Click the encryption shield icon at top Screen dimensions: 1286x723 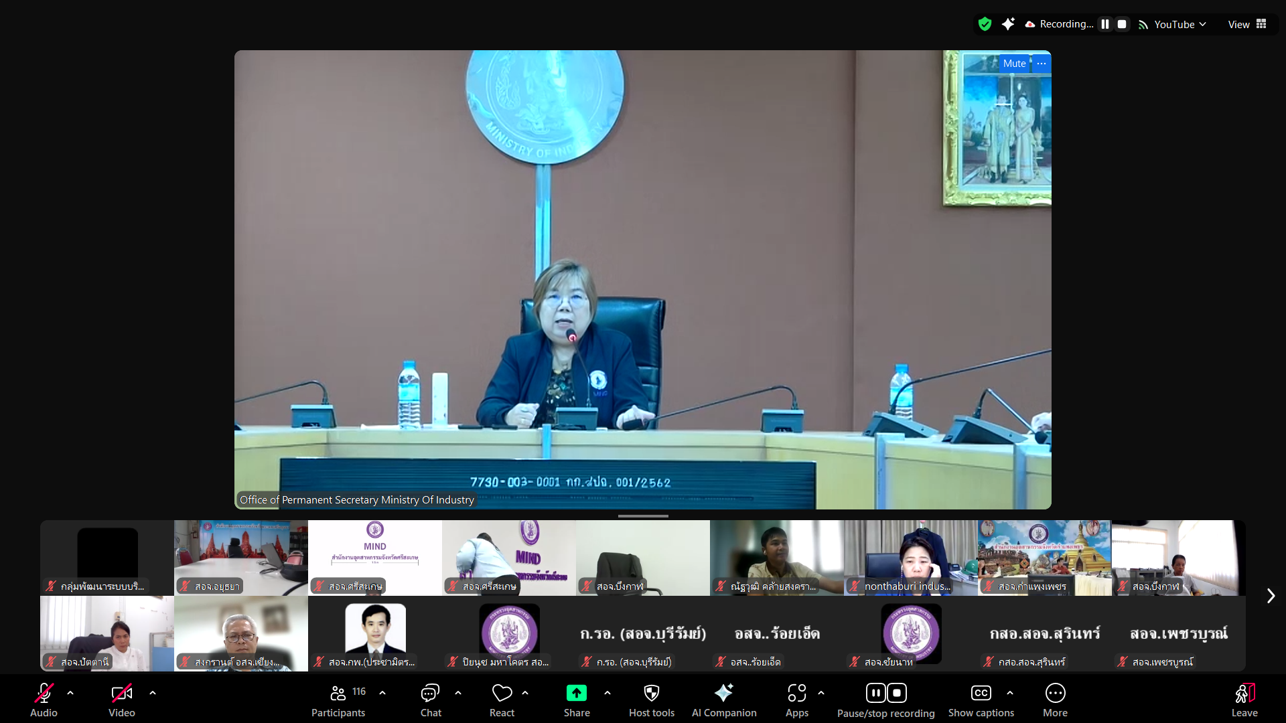coord(985,24)
